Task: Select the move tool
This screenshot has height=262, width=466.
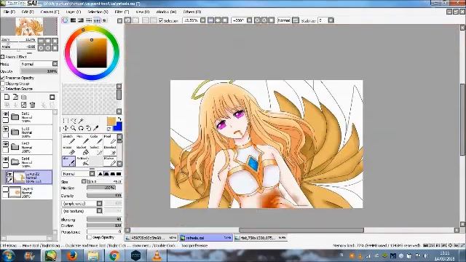Action: tap(66, 128)
